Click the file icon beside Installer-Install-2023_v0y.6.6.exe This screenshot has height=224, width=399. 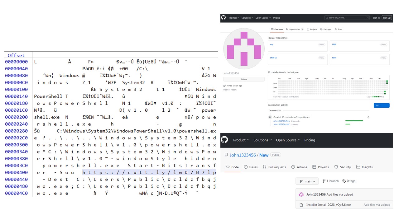[301, 205]
